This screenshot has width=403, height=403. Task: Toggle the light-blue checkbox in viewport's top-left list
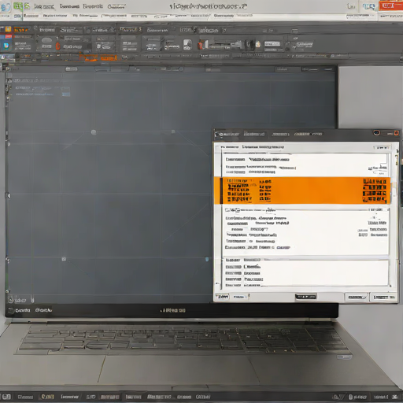click(66, 94)
